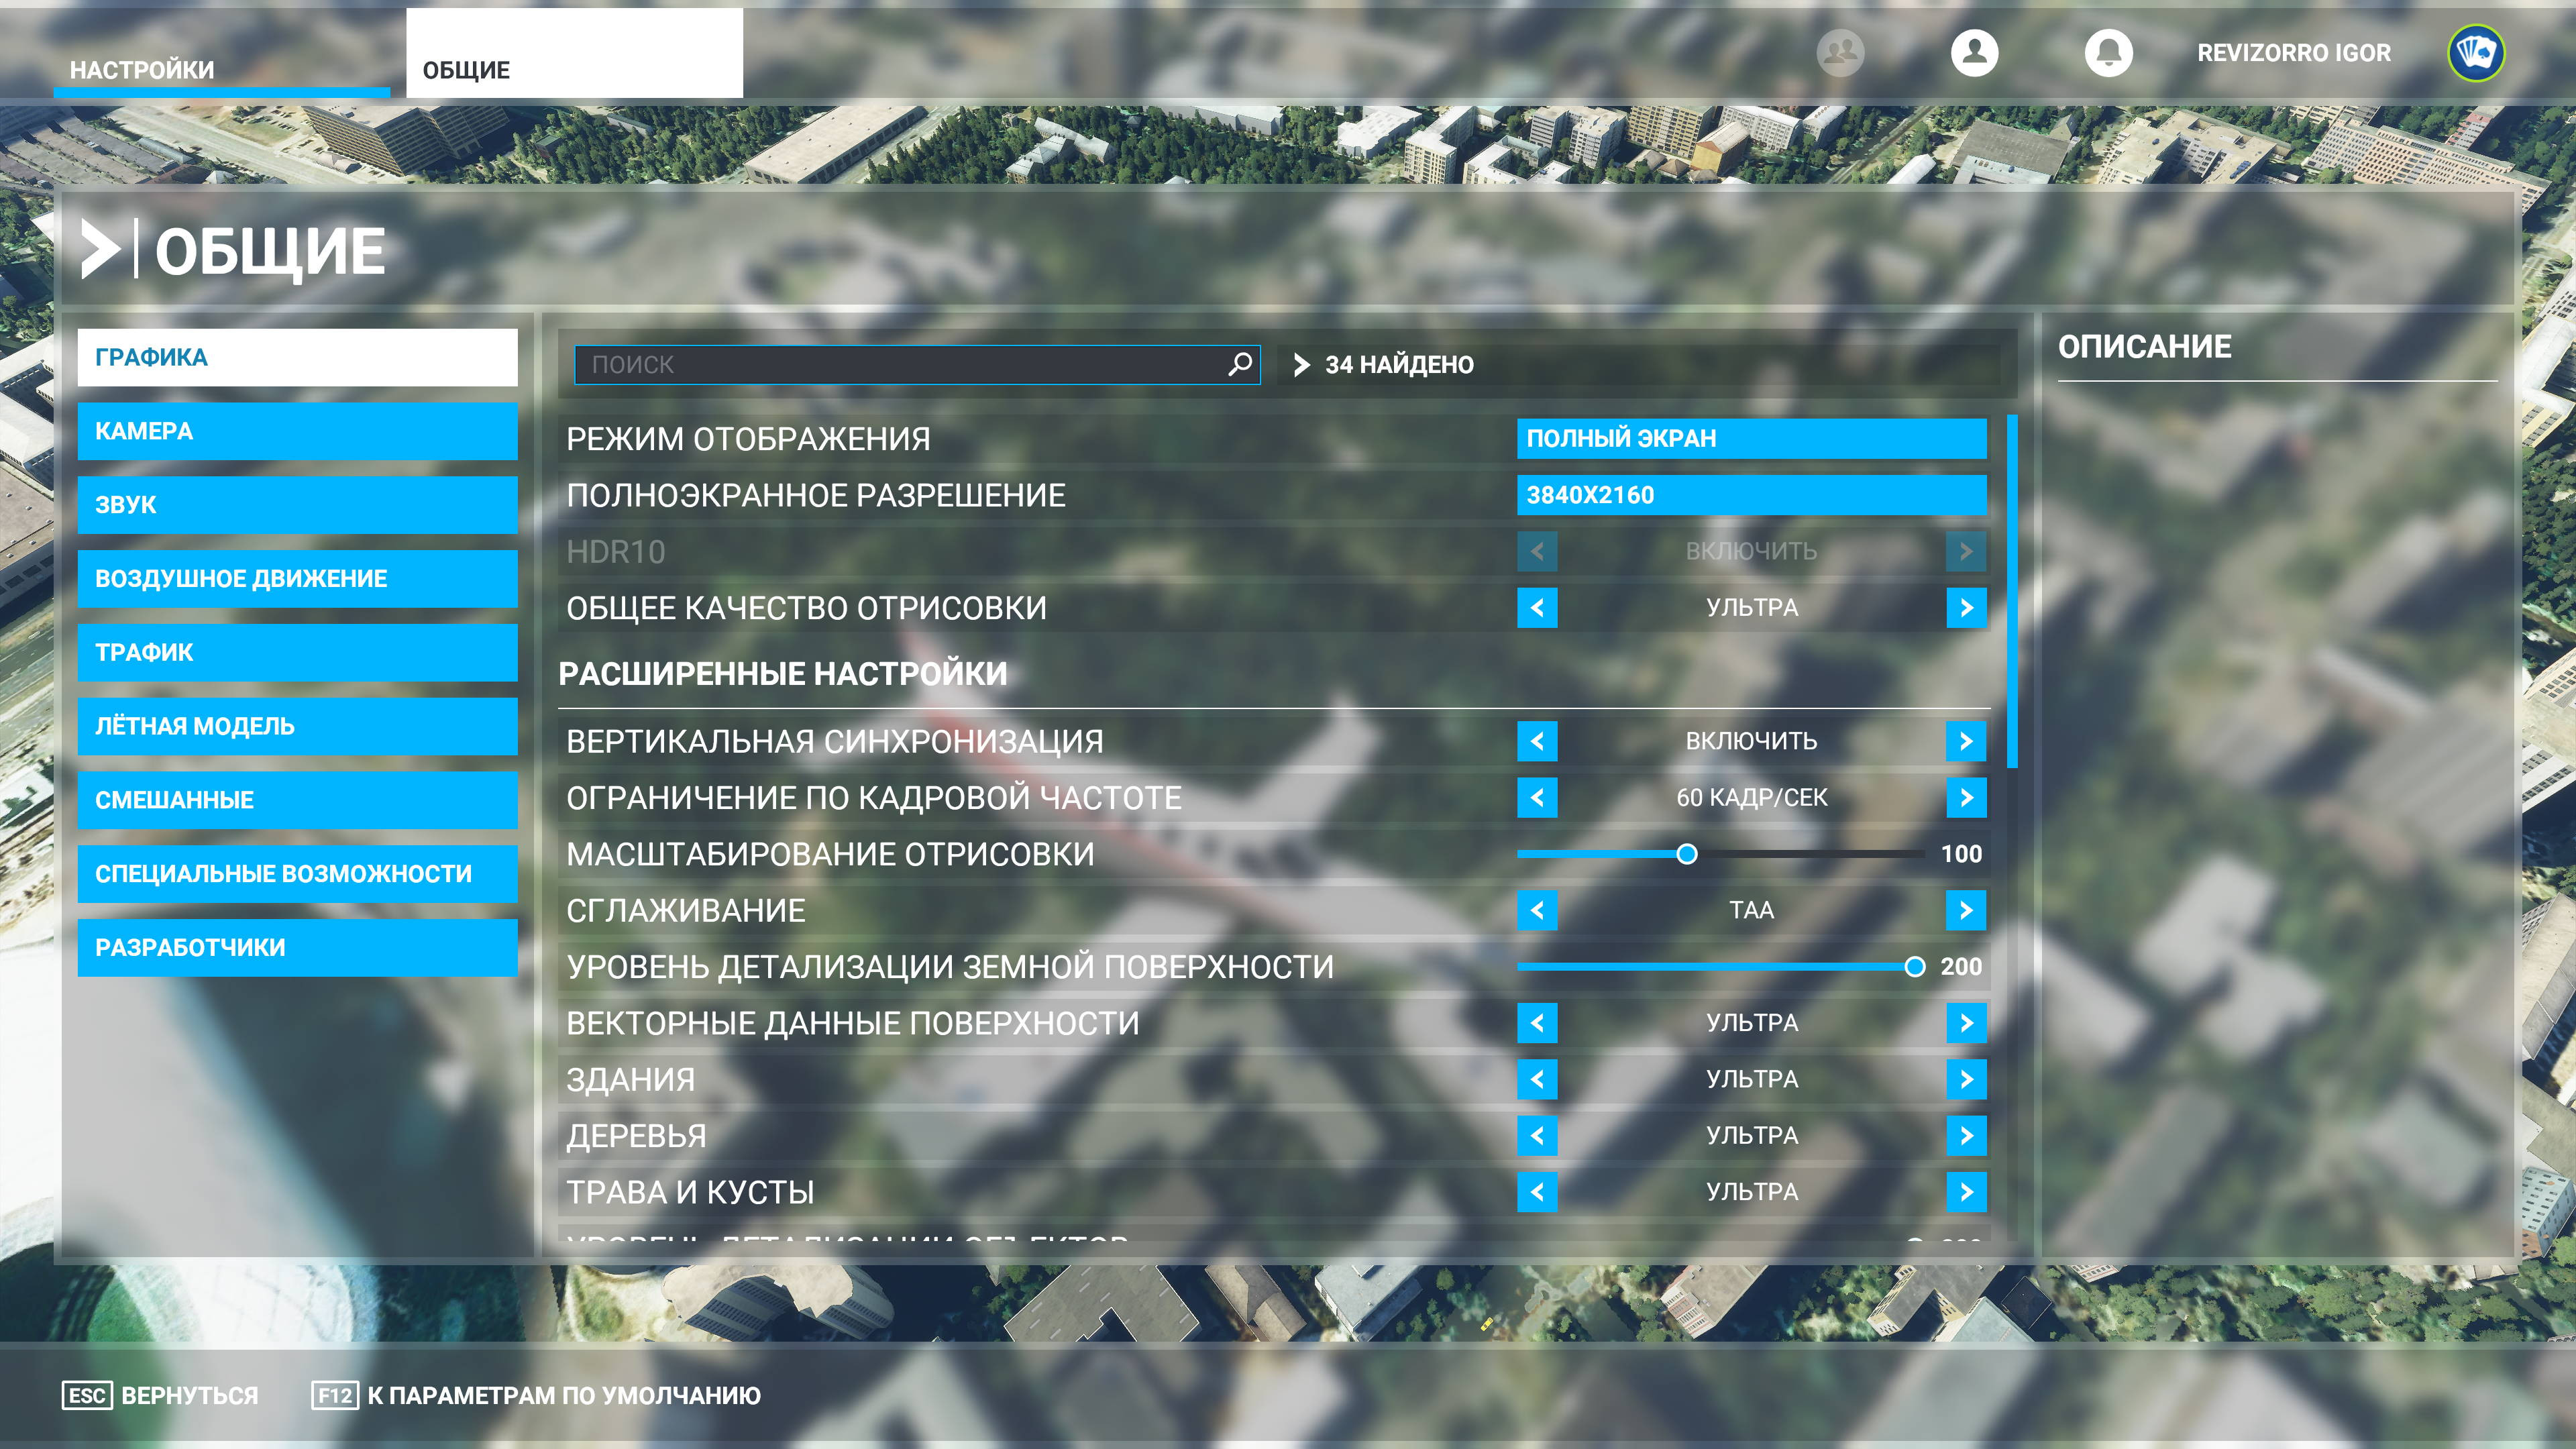The height and width of the screenshot is (1449, 2576).
Task: Toggle vertical sync with the left arrow
Action: point(1537,741)
